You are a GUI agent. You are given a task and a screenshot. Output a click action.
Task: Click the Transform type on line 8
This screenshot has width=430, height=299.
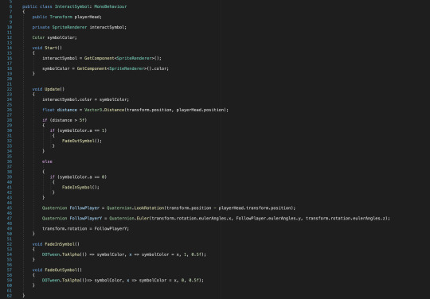tap(61, 17)
